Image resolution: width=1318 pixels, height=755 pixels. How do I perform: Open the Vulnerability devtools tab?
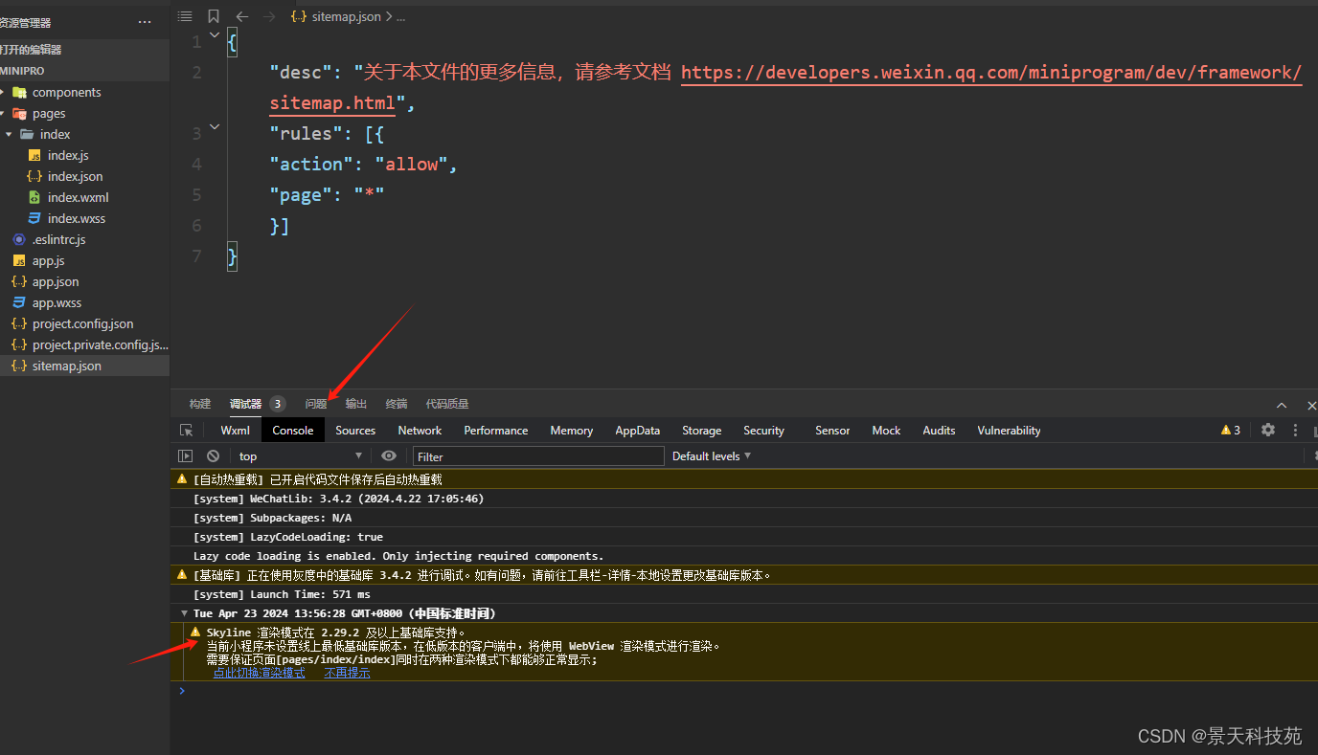[1009, 431]
